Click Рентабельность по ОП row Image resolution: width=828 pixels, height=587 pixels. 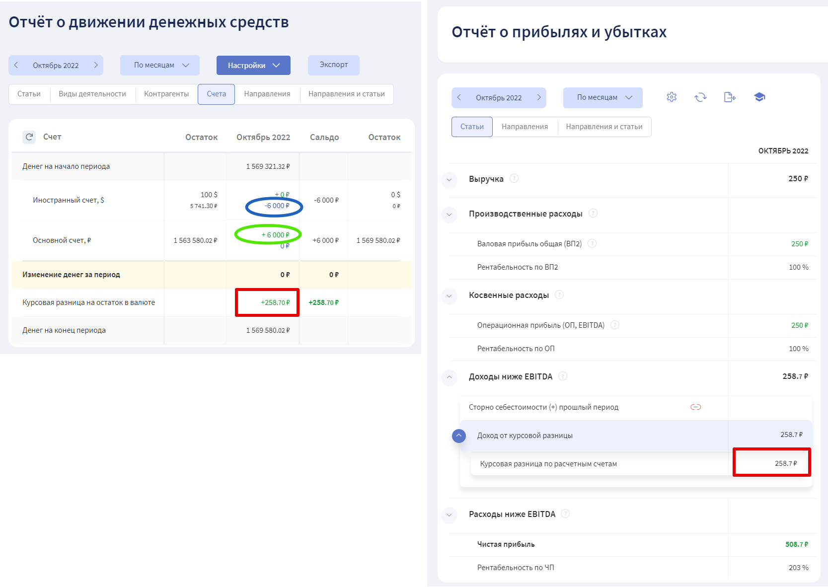(633, 349)
